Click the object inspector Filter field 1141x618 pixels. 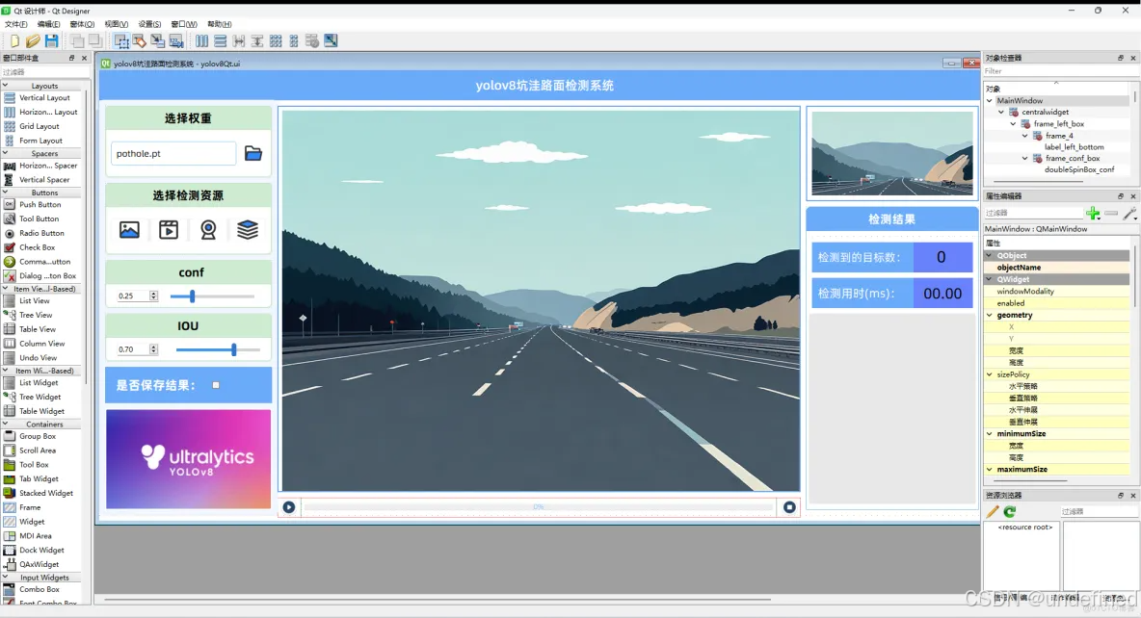1058,71
